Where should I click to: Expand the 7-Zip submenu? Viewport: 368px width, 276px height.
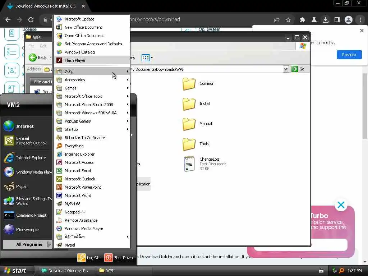[92, 72]
